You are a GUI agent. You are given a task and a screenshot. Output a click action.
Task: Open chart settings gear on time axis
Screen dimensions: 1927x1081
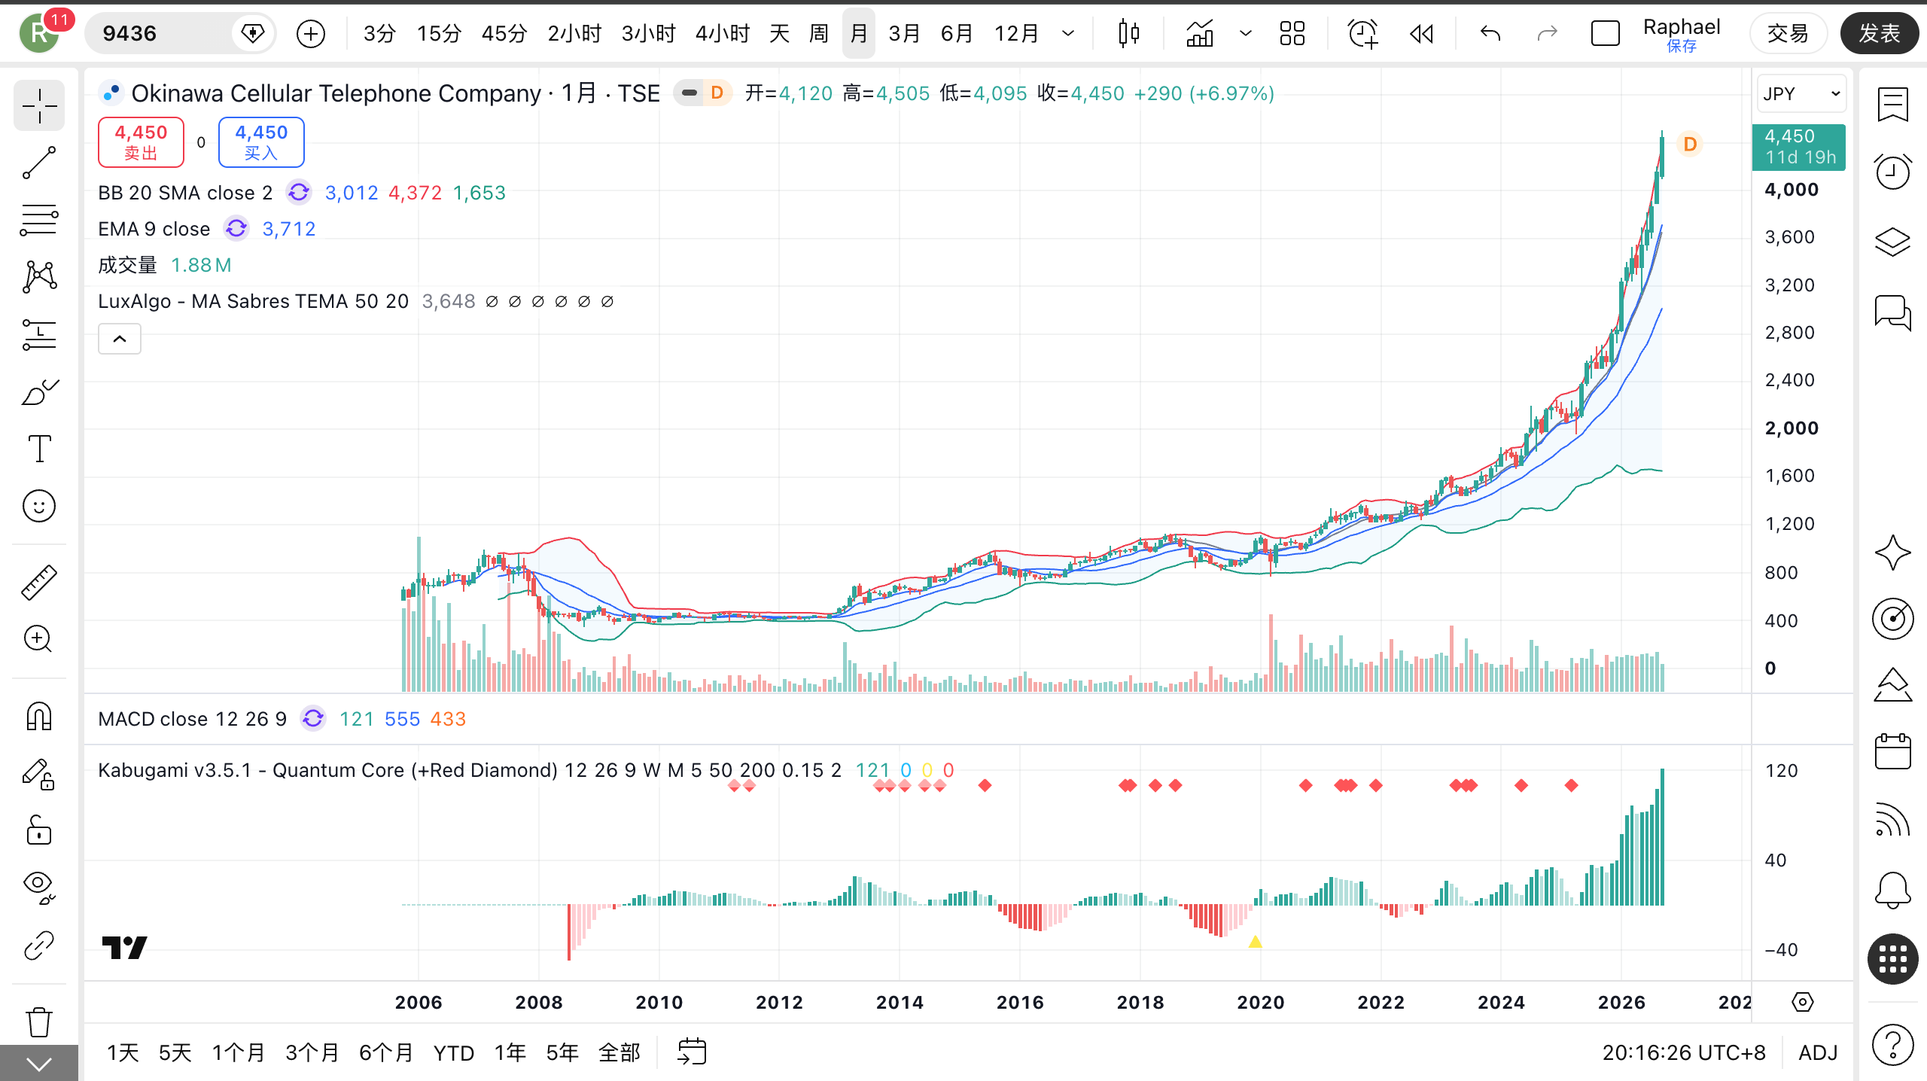click(x=1803, y=1002)
